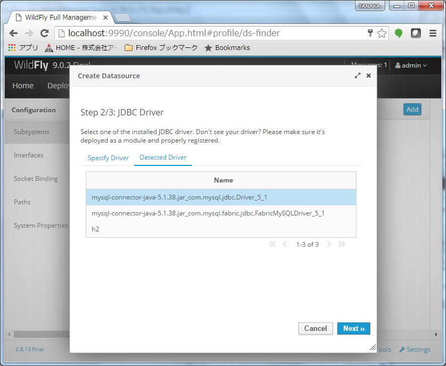Click the browser address bar
446x366 pixels.
210,33
